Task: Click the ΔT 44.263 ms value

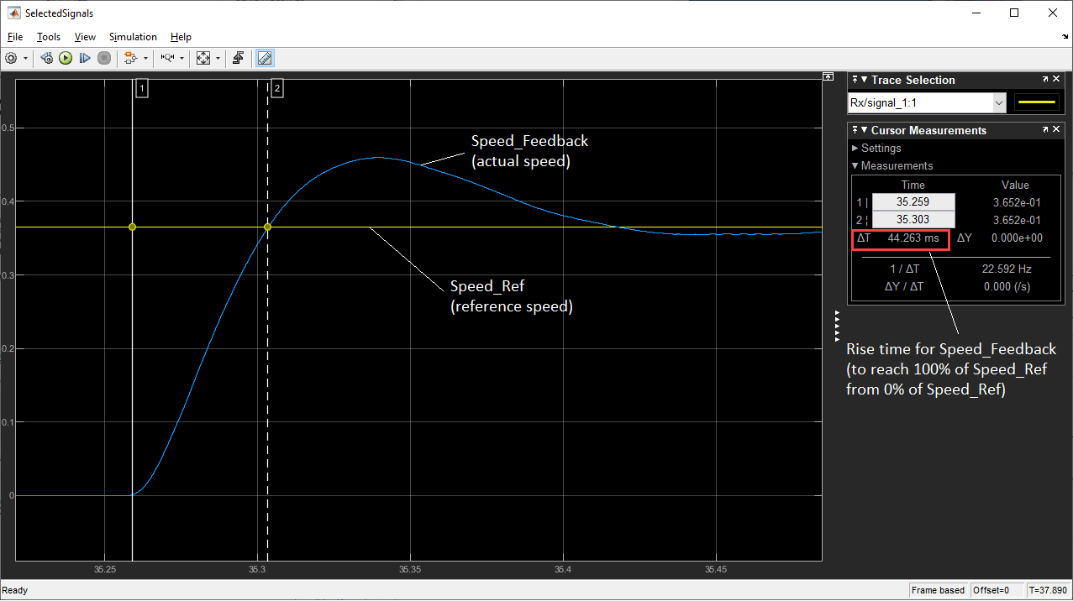Action: point(913,238)
